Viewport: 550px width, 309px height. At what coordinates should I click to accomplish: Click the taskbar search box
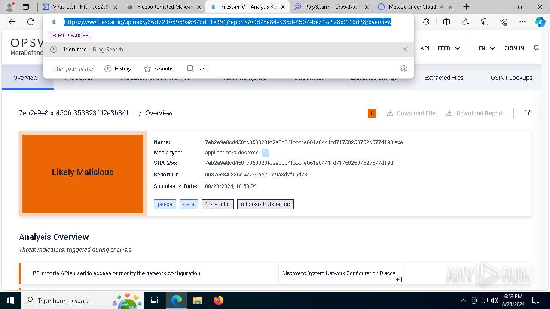click(x=83, y=300)
